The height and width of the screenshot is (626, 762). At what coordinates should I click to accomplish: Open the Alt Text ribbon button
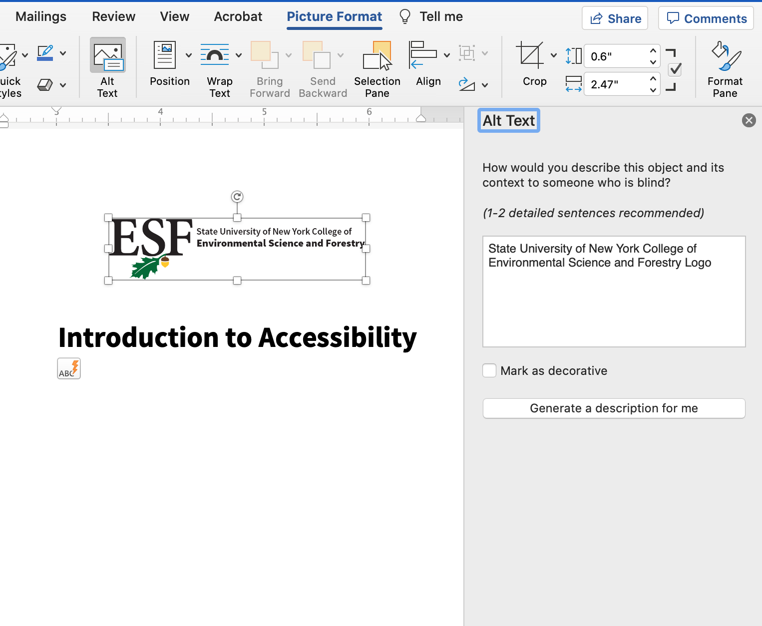[107, 67]
